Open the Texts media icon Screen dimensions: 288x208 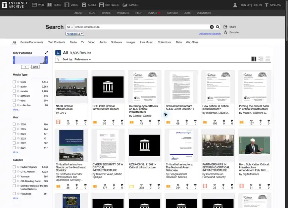pyautogui.click(x=50, y=5)
